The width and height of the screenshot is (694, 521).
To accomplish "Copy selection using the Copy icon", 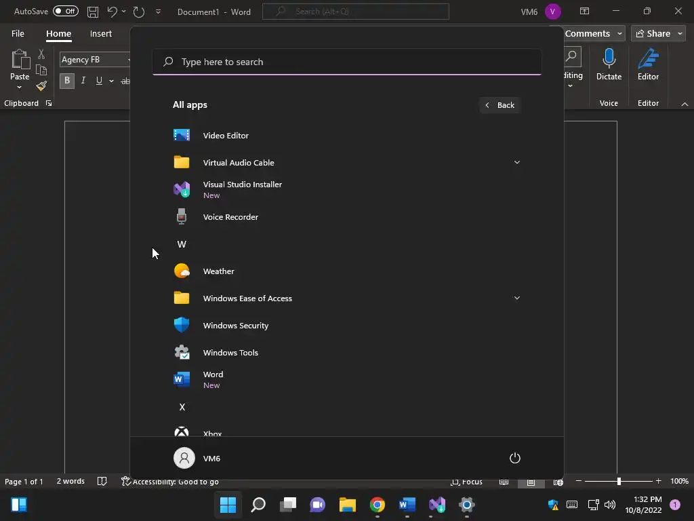I will click(41, 70).
